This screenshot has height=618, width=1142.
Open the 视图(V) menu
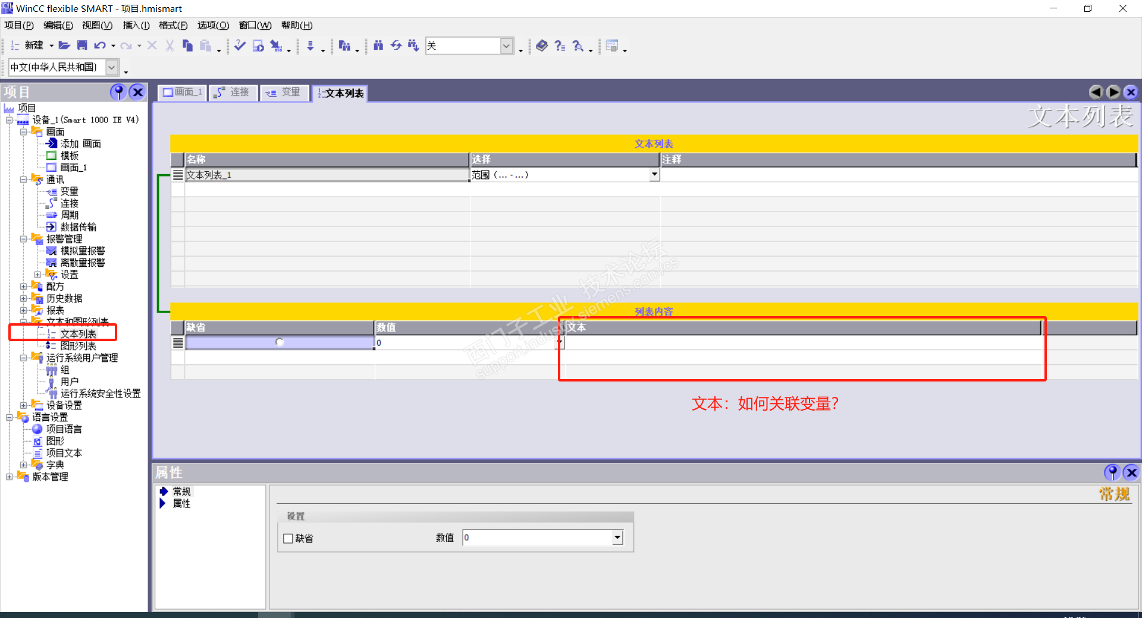(x=97, y=25)
